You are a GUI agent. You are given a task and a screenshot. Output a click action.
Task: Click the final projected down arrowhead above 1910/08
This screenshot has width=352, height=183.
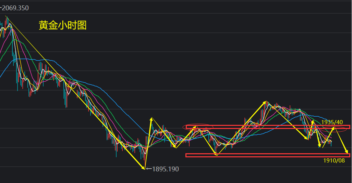click(x=347, y=152)
